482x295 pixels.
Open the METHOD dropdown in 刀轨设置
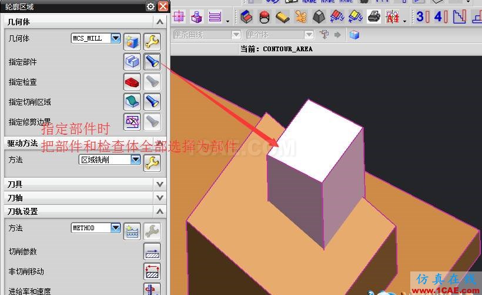(116, 228)
